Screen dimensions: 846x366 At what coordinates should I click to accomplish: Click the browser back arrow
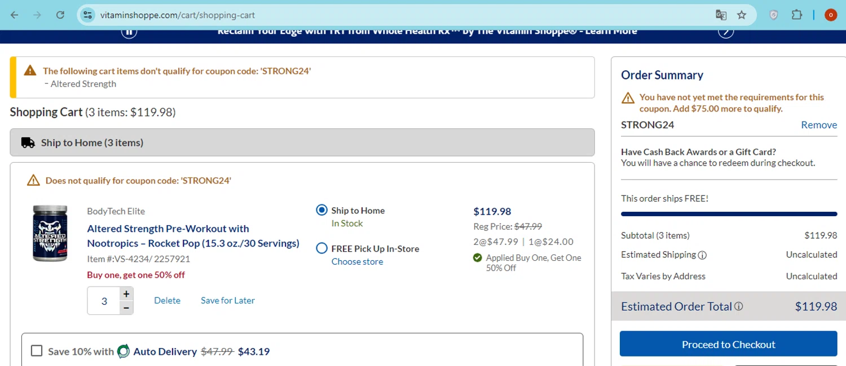pyautogui.click(x=15, y=15)
